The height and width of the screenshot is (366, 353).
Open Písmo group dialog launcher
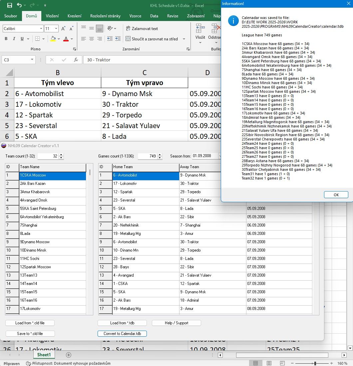75,49
